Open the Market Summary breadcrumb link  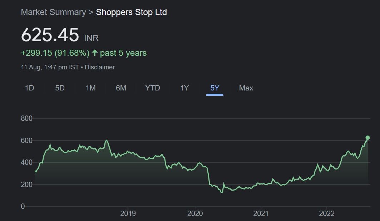pos(54,12)
